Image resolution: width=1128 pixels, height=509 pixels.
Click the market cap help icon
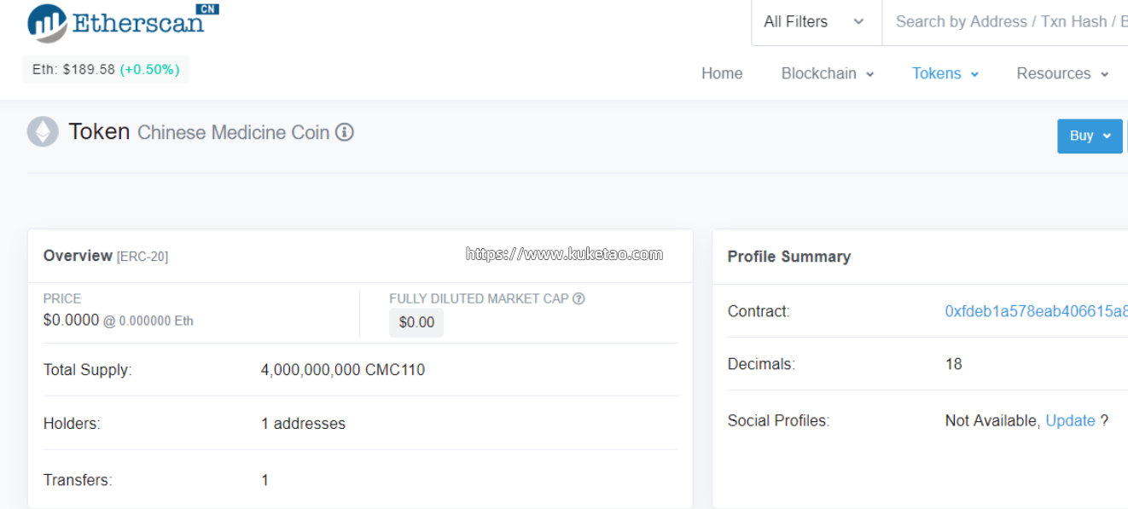pyautogui.click(x=579, y=298)
